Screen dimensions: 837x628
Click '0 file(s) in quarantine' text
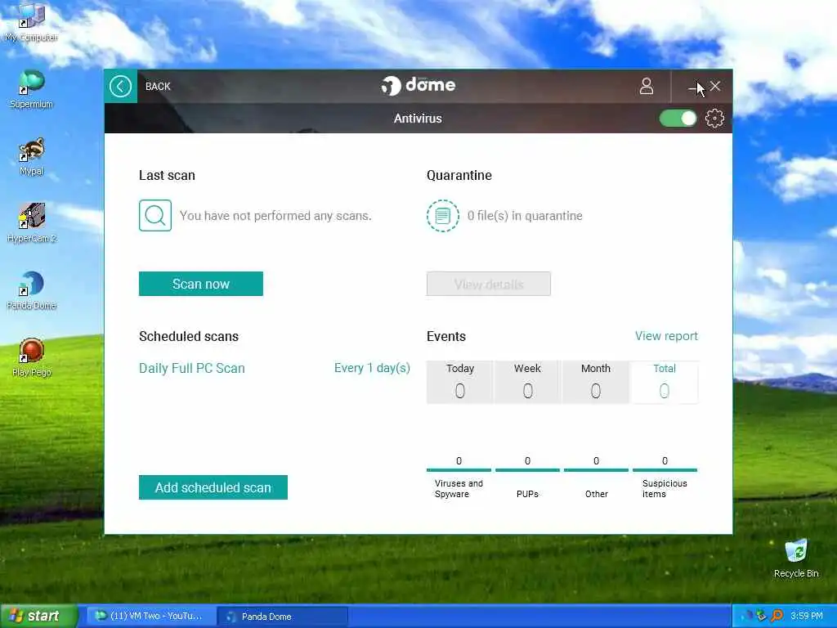(x=525, y=216)
